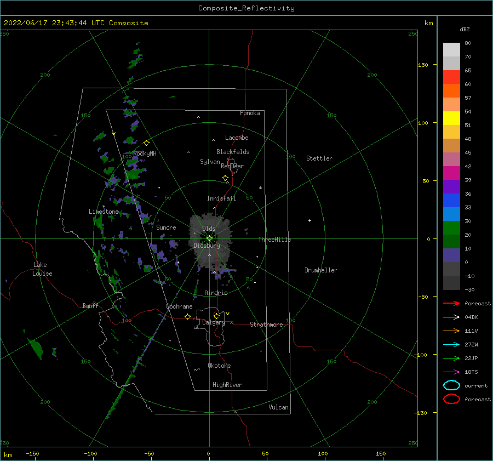Pick the 20 dBZ green color swatch
This screenshot has height=461, width=493.
pyautogui.click(x=451, y=228)
